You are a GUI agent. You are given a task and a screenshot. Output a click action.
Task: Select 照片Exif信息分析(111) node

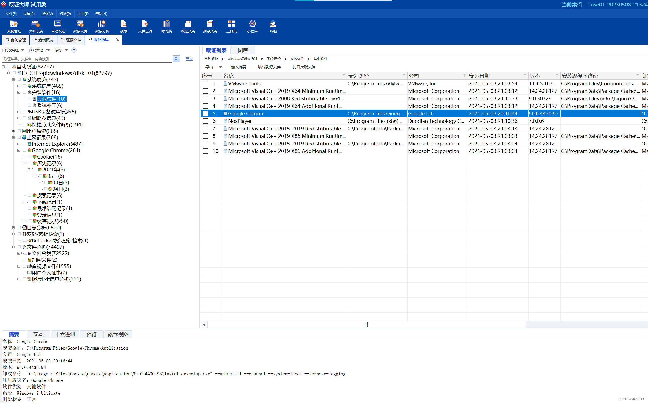pos(56,279)
